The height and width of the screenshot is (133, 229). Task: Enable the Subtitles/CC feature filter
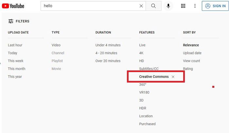(149, 69)
